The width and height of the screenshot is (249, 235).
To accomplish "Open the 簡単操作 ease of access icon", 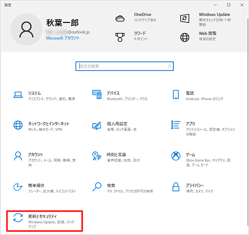I will click(x=18, y=187).
